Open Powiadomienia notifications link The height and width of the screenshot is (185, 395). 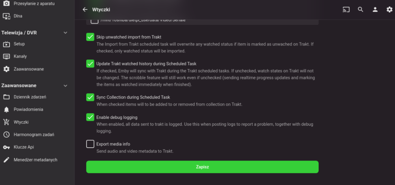28,109
